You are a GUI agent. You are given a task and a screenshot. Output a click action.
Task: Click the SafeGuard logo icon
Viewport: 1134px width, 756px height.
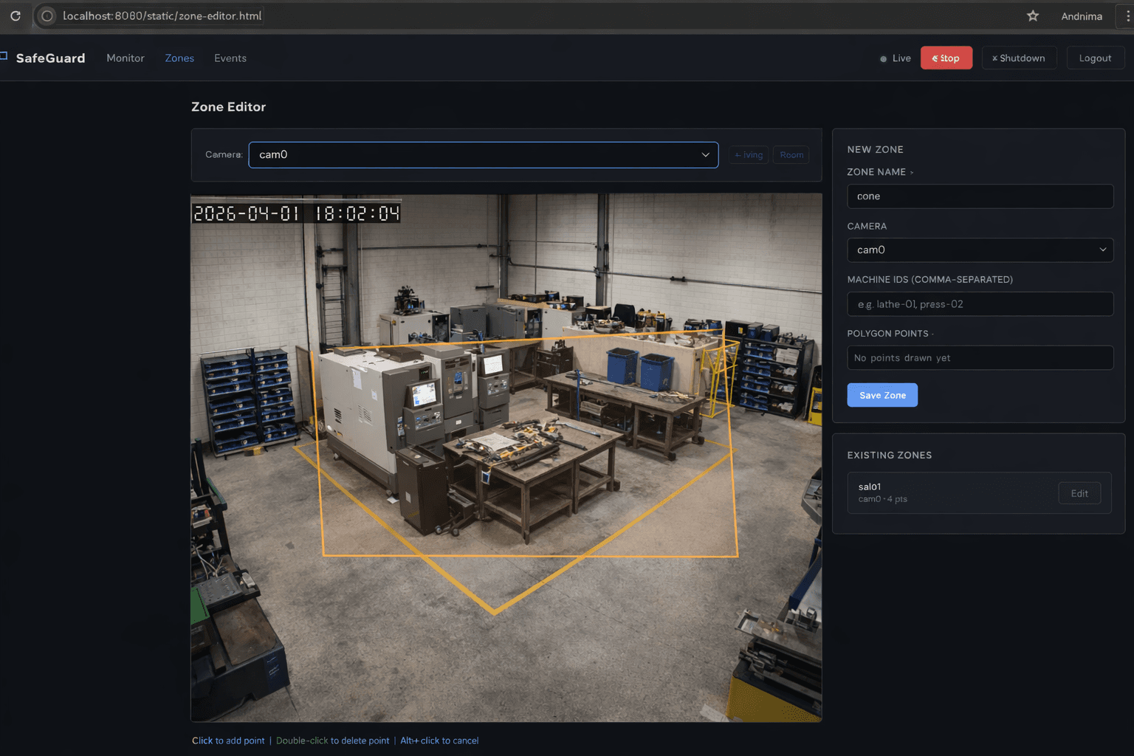tap(4, 56)
